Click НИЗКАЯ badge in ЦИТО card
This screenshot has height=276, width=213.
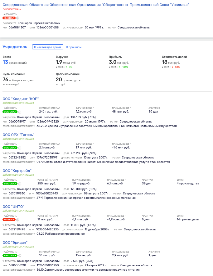(9, 219)
